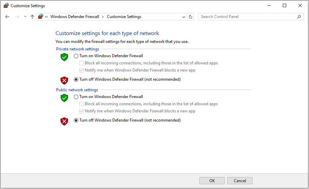Focus the Search Control Panel field
The image size is (309, 189).
pyautogui.click(x=251, y=17)
